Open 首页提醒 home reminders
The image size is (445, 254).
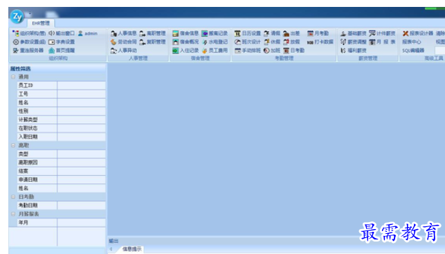pos(62,51)
